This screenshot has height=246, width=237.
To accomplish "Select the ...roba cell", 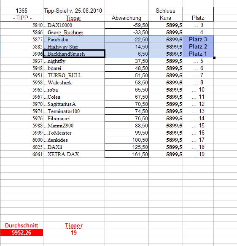I will (x=74, y=90).
